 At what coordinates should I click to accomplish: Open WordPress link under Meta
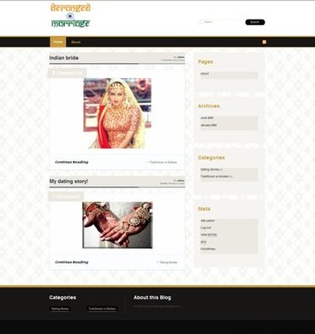[x=208, y=249]
